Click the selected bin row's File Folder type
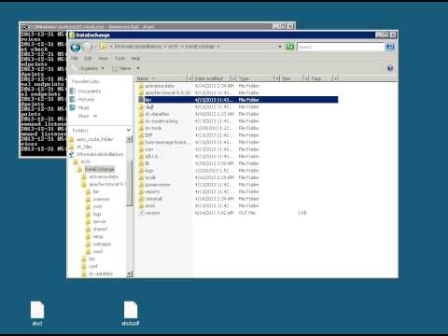The width and height of the screenshot is (448, 336). point(248,100)
